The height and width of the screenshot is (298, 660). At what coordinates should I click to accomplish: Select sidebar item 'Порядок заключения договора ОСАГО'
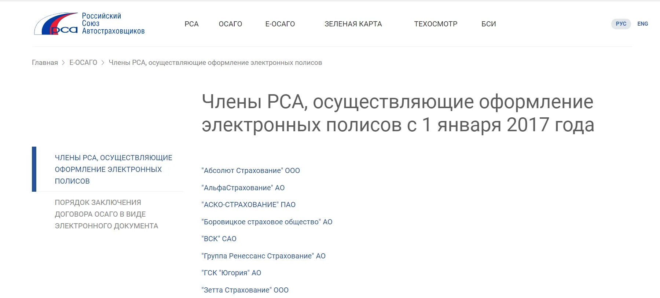tap(106, 214)
